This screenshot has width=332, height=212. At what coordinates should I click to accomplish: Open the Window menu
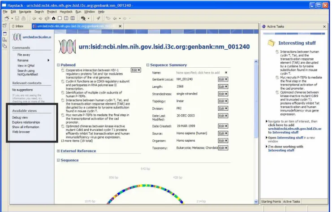(89, 12)
